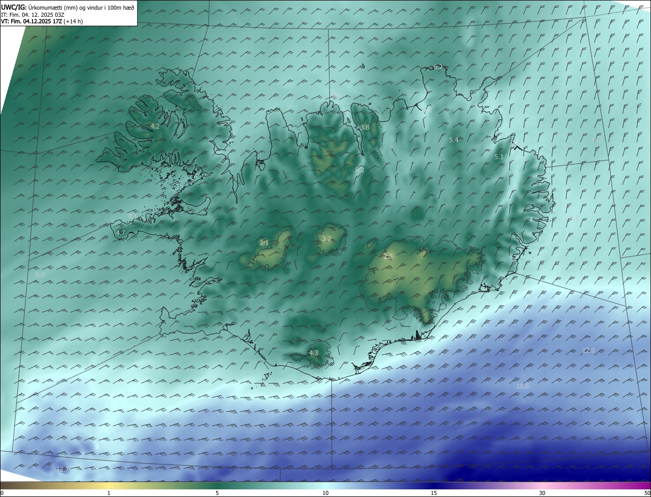Click the colorbar tick label 1
651x497 pixels.
tap(109, 493)
